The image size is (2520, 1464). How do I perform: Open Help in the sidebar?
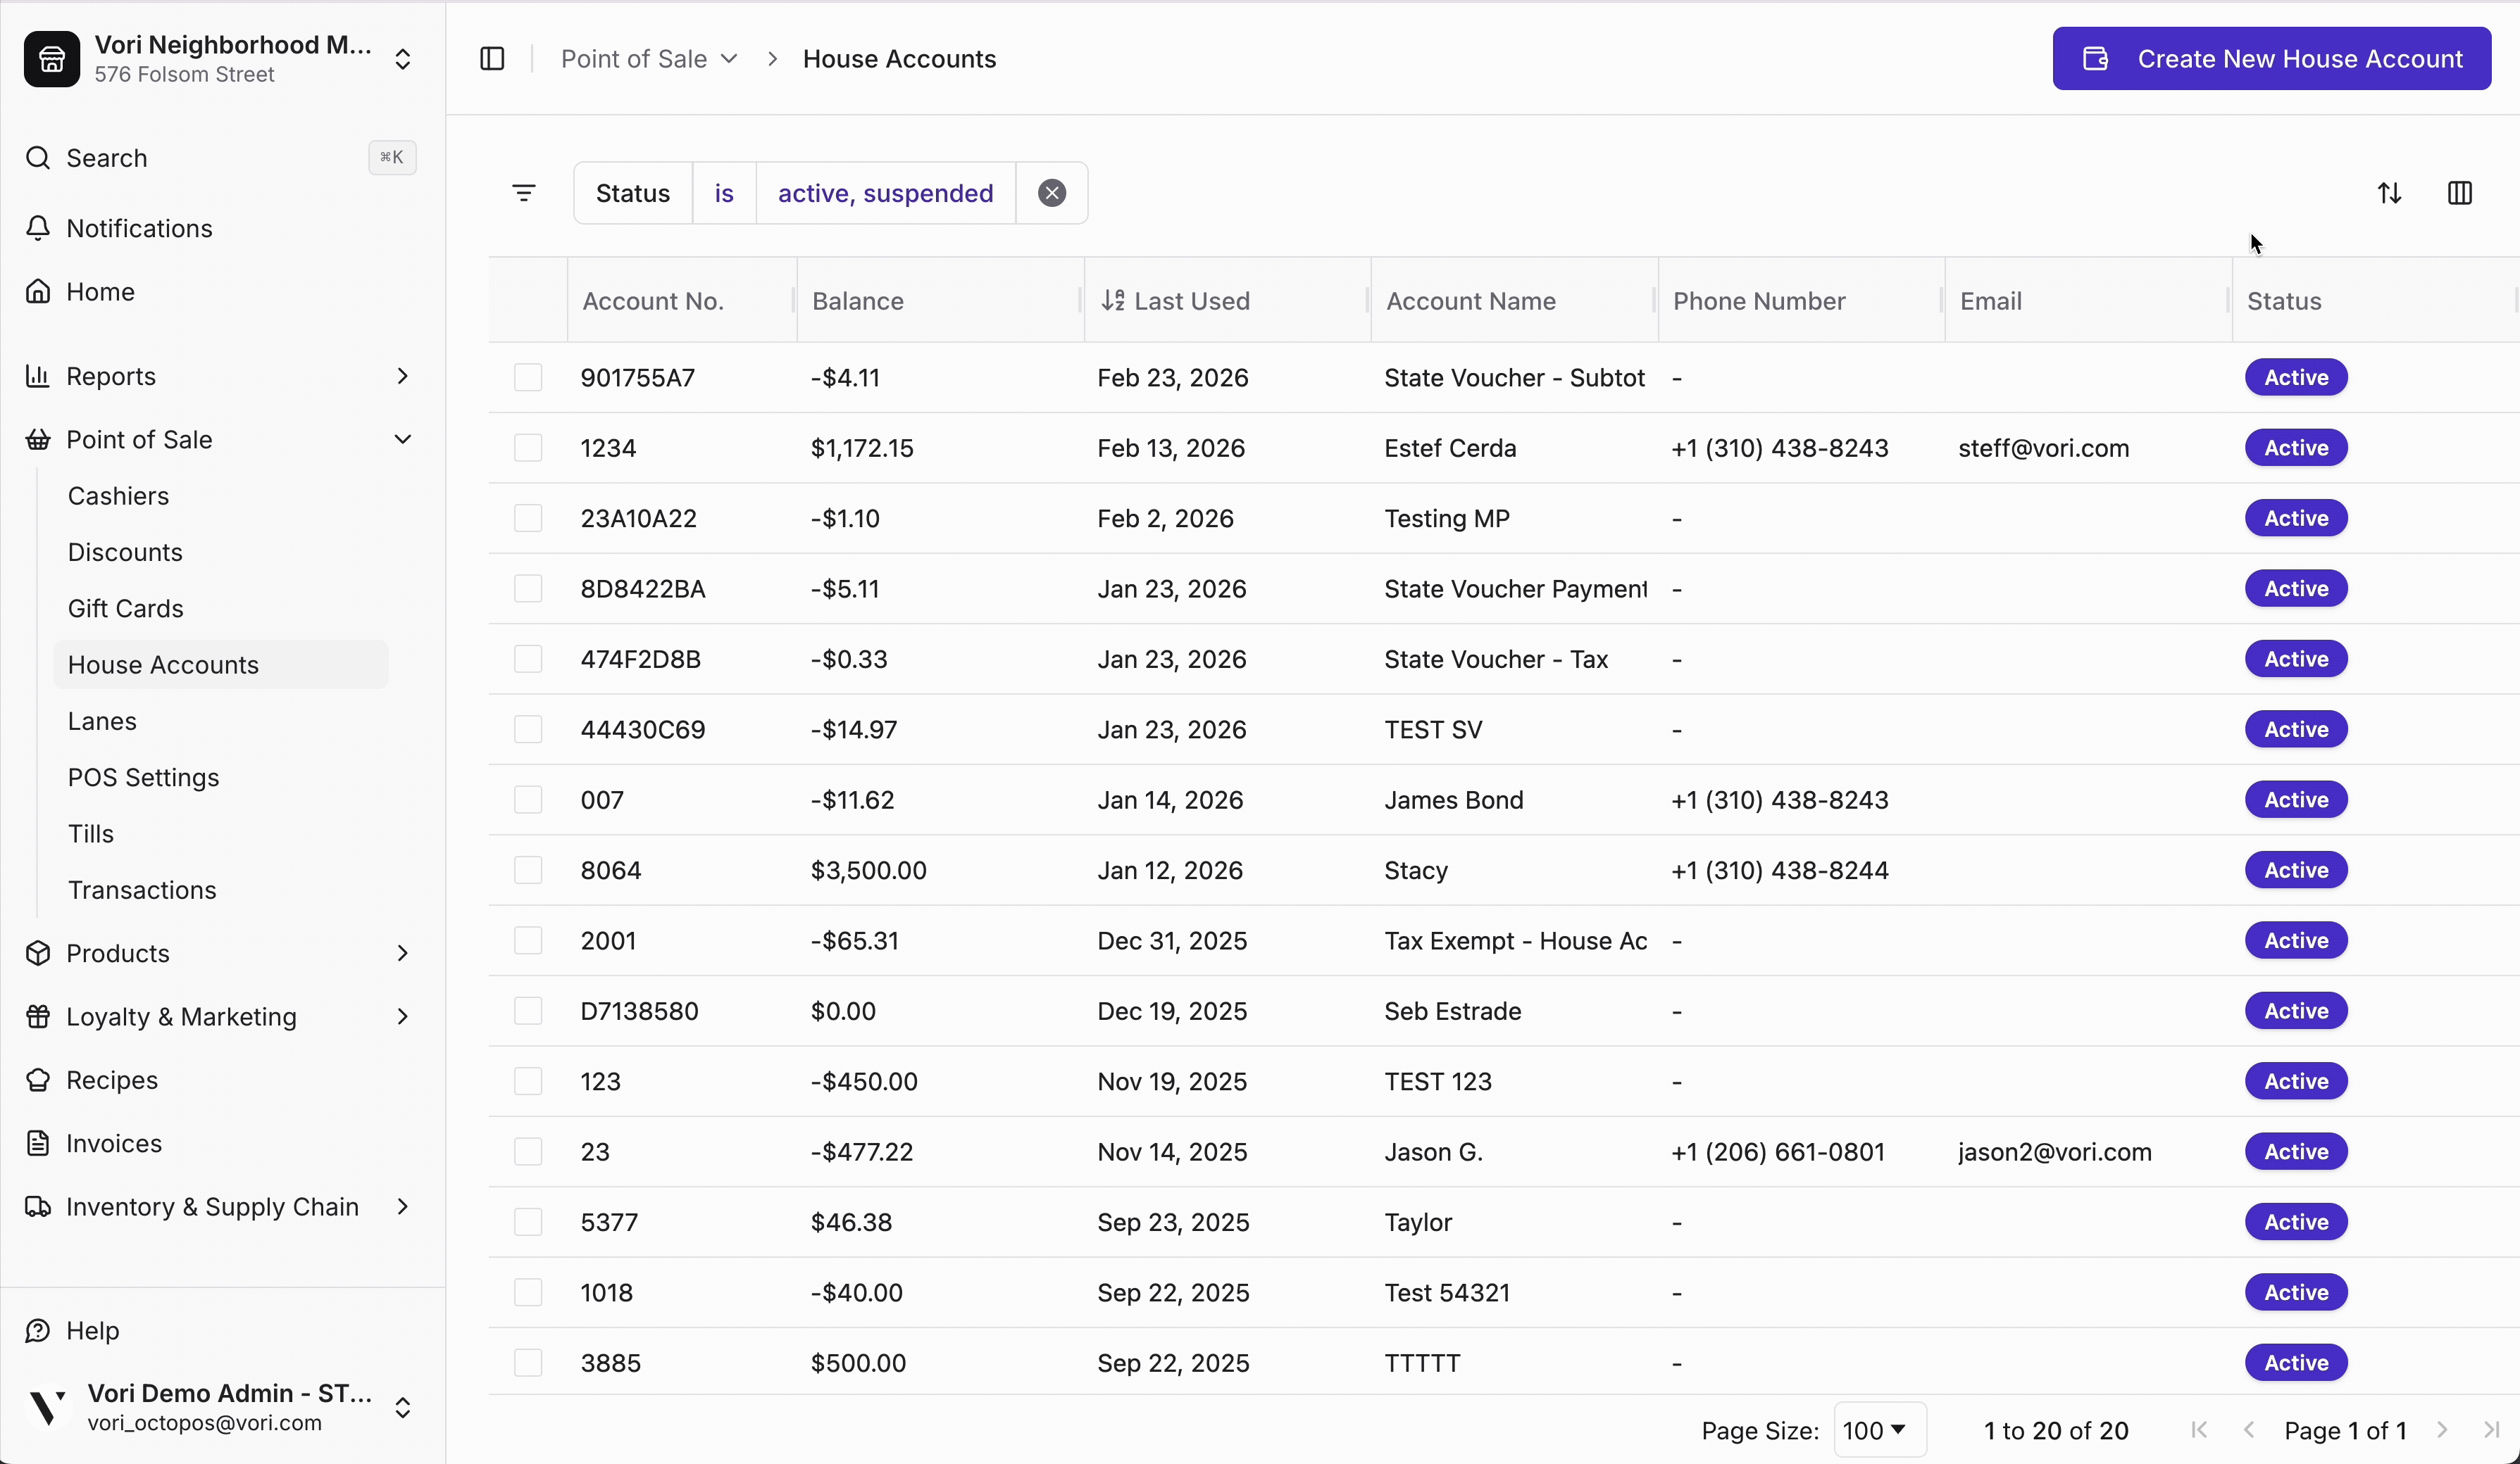pos(92,1330)
